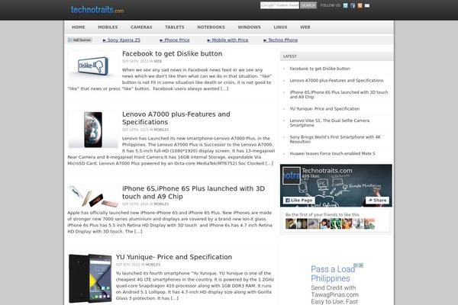The image size is (458, 305).
Task: Open the Twitter follow icon
Action: click(345, 5)
